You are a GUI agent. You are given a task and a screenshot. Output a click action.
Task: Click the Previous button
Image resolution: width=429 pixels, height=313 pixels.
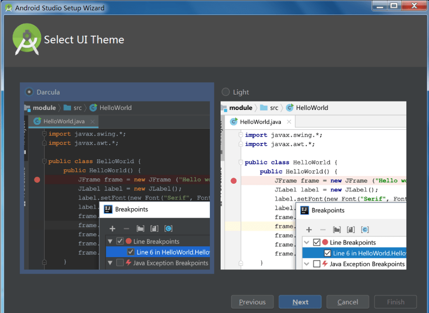(252, 302)
